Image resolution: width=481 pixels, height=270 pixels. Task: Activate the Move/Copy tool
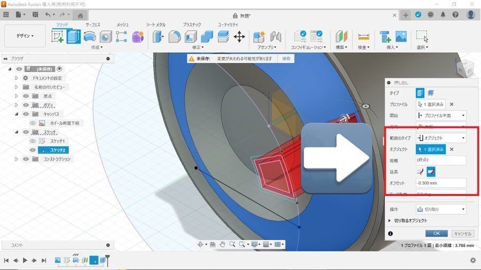pos(239,37)
